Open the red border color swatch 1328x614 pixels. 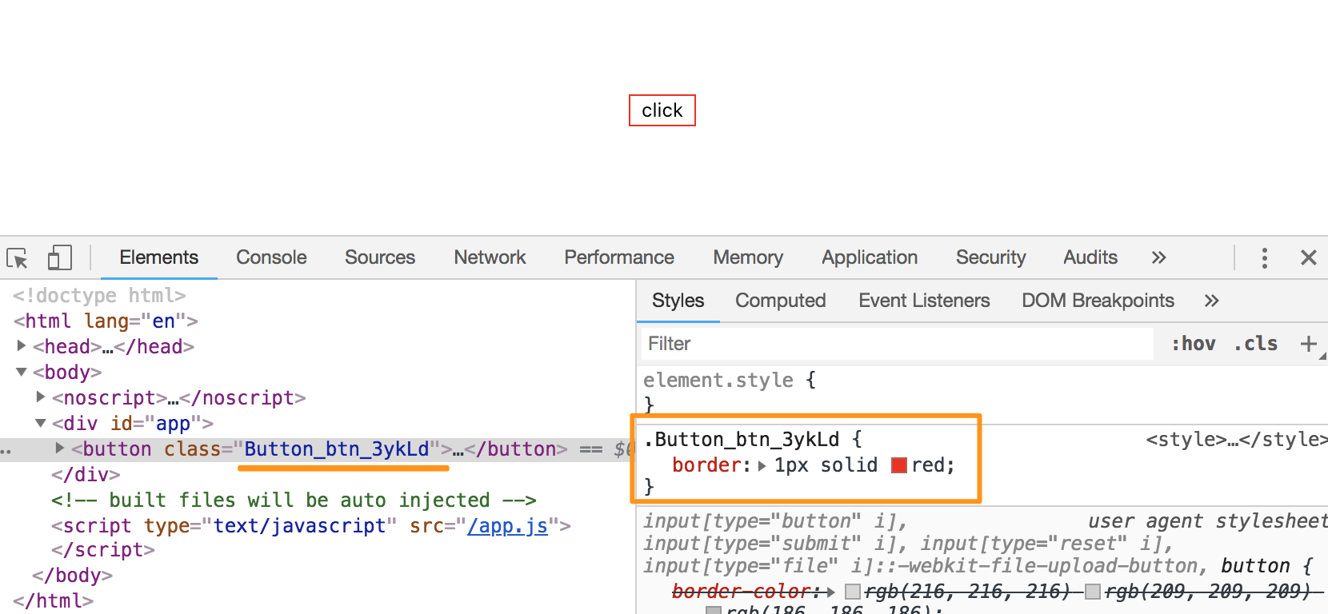pyautogui.click(x=899, y=465)
